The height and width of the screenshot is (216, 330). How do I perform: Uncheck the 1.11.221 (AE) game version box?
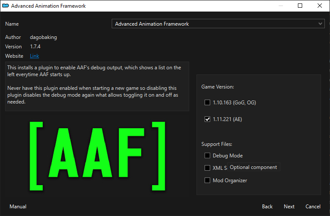coord(207,119)
